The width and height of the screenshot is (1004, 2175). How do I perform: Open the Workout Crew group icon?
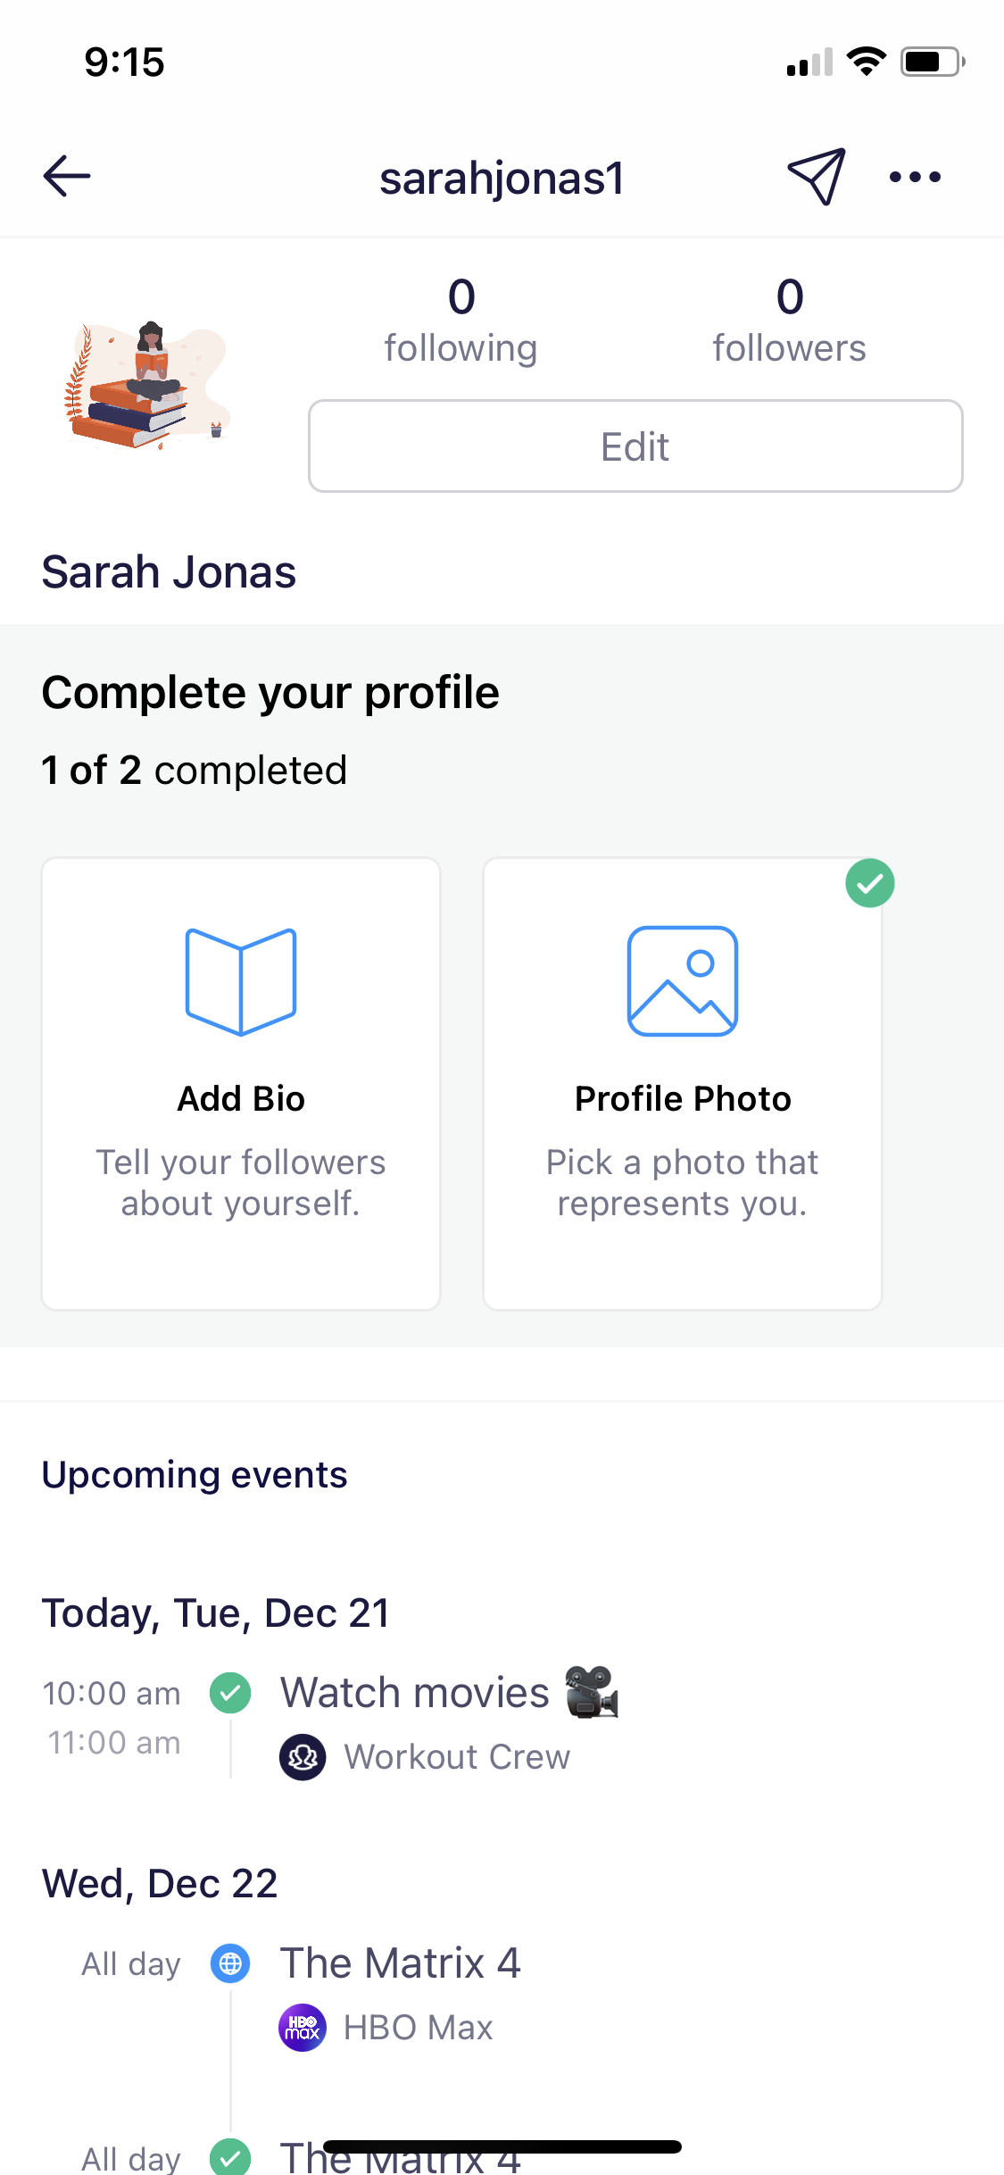coord(303,1755)
